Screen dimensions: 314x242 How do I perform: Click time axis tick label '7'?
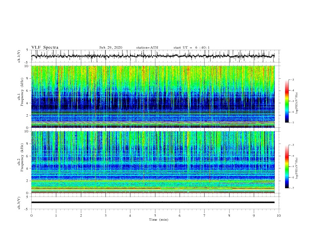pos(204,216)
